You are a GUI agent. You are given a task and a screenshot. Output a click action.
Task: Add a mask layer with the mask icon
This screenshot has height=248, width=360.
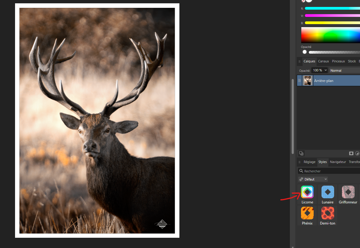pos(351,153)
